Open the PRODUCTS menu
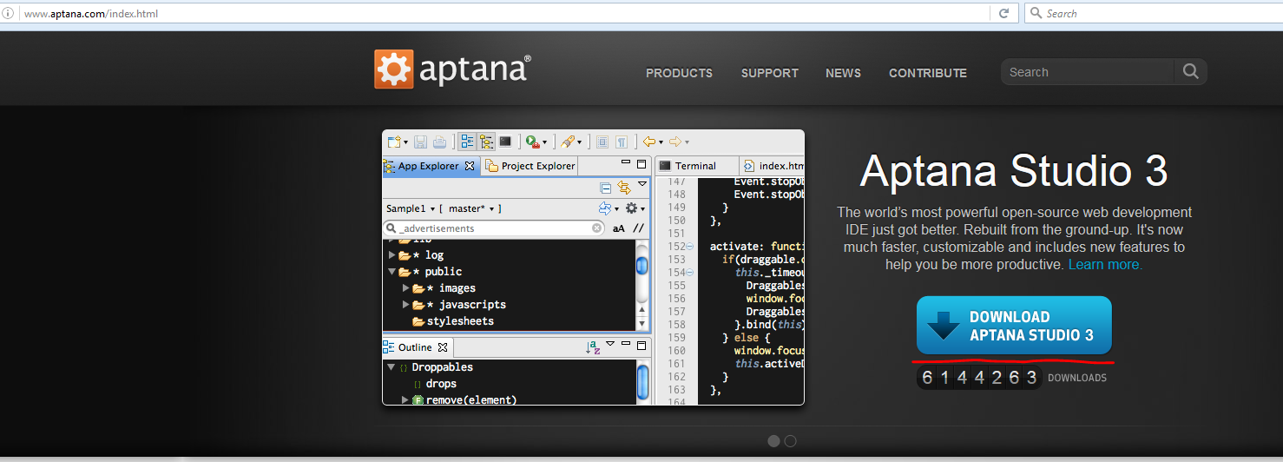The width and height of the screenshot is (1283, 462). click(679, 73)
